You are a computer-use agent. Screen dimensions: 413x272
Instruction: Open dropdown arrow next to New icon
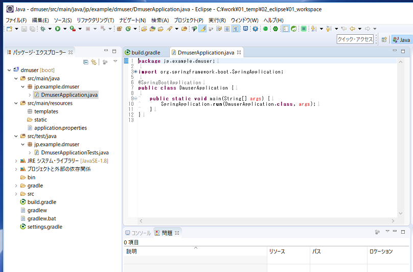point(16,29)
